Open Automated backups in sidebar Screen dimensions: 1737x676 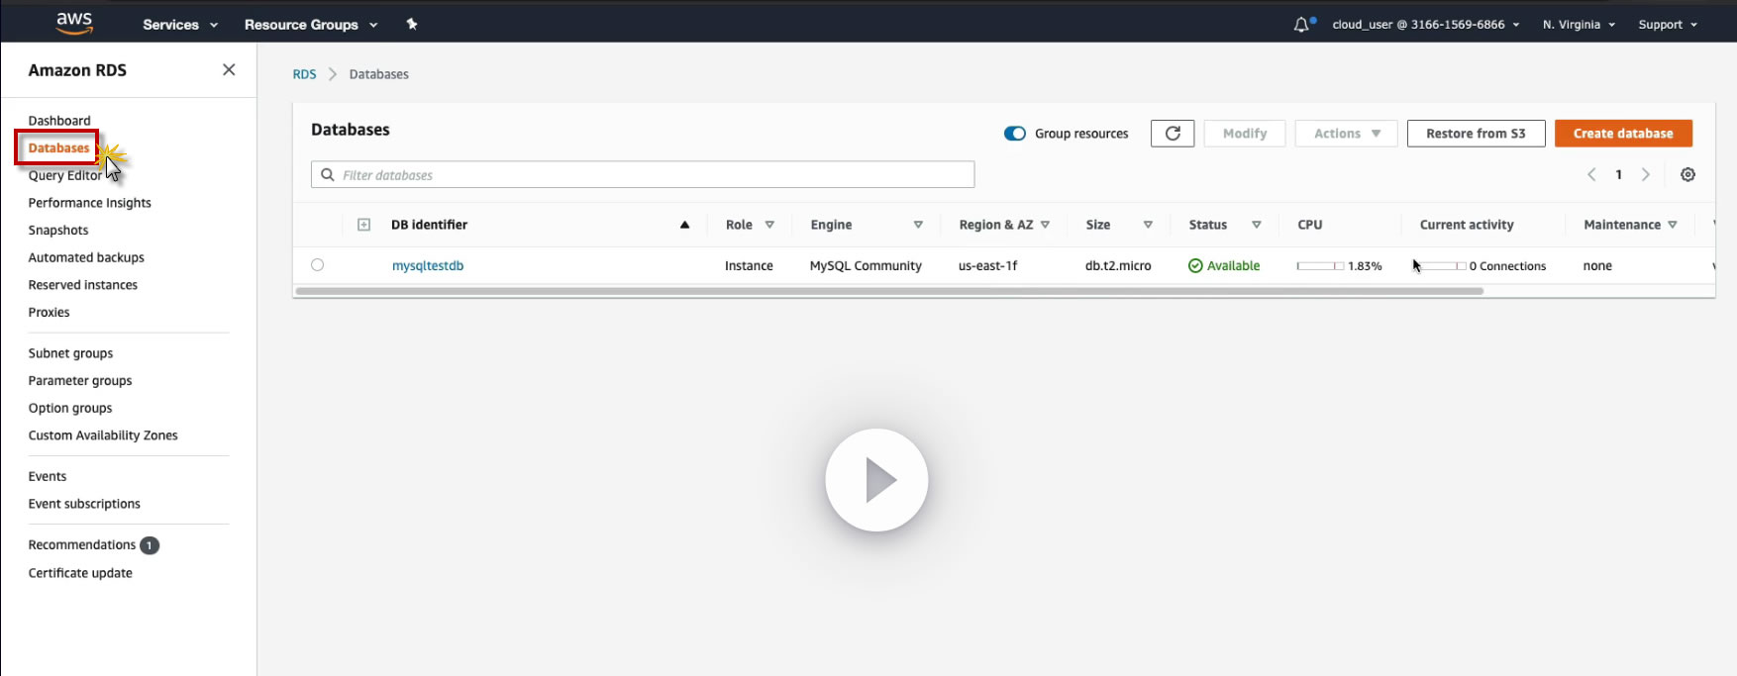pyautogui.click(x=86, y=257)
